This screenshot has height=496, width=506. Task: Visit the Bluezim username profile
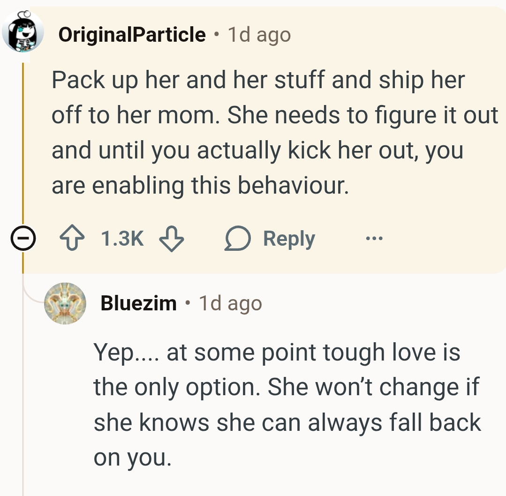[x=138, y=303]
